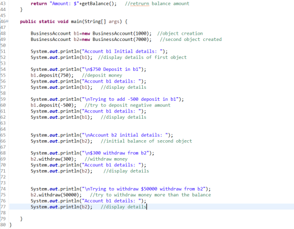Screen dimensions: 294x229
Task: Click "Account b1 details: " string on line 70
Action: point(111,165)
